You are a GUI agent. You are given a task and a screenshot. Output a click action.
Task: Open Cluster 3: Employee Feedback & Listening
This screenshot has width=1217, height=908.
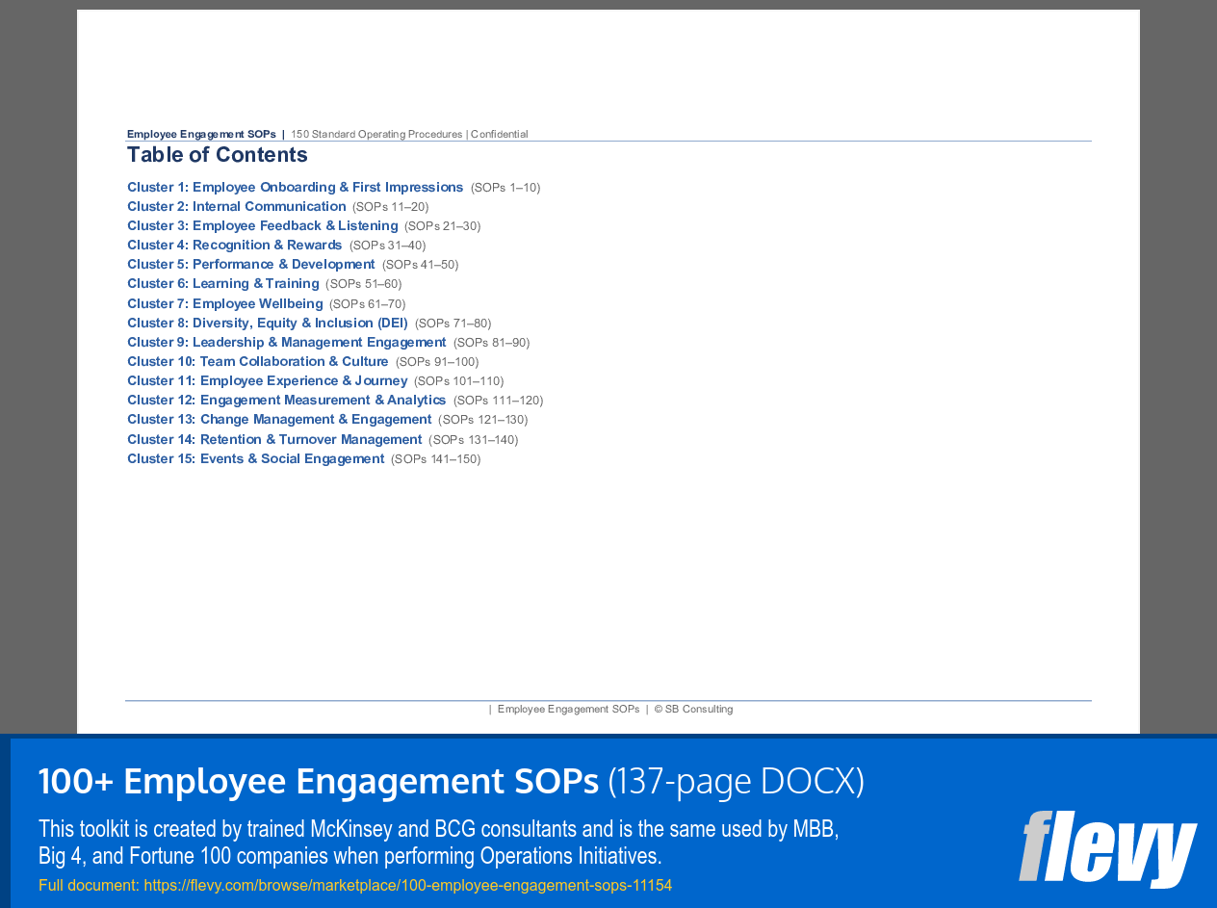tap(262, 225)
